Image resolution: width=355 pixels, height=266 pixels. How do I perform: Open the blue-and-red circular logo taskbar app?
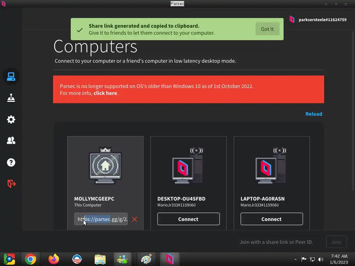click(x=77, y=259)
